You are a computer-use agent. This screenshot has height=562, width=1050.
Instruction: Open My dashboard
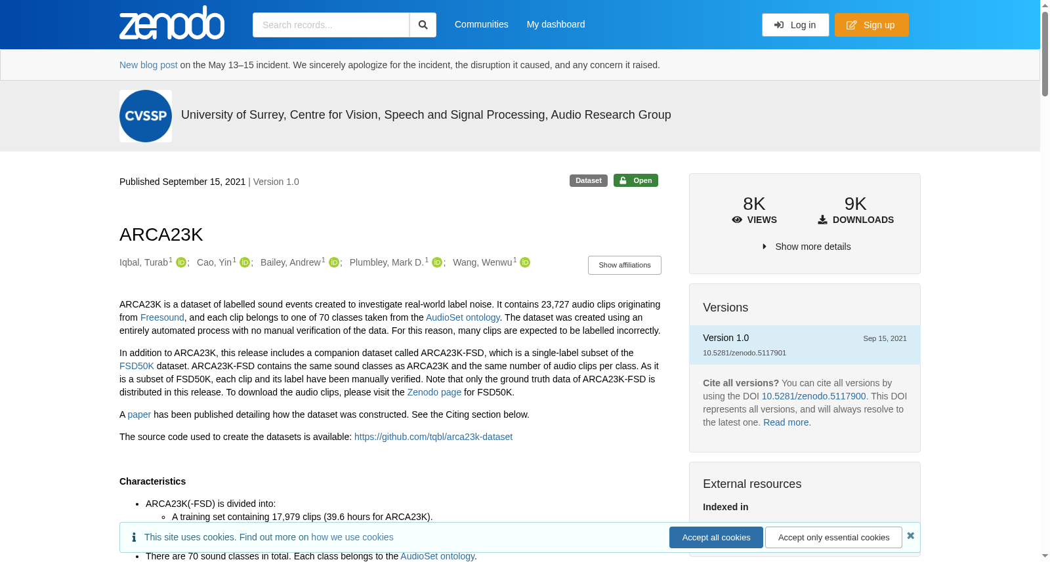[x=556, y=24]
